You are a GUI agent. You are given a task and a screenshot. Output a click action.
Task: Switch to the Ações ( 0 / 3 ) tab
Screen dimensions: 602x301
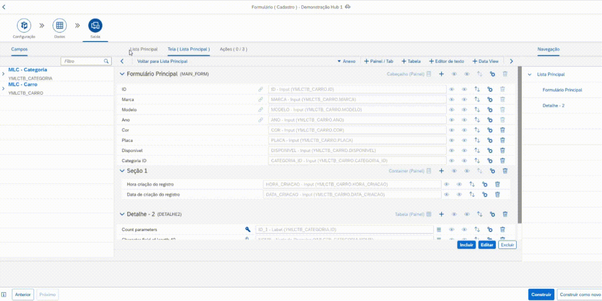coord(233,49)
